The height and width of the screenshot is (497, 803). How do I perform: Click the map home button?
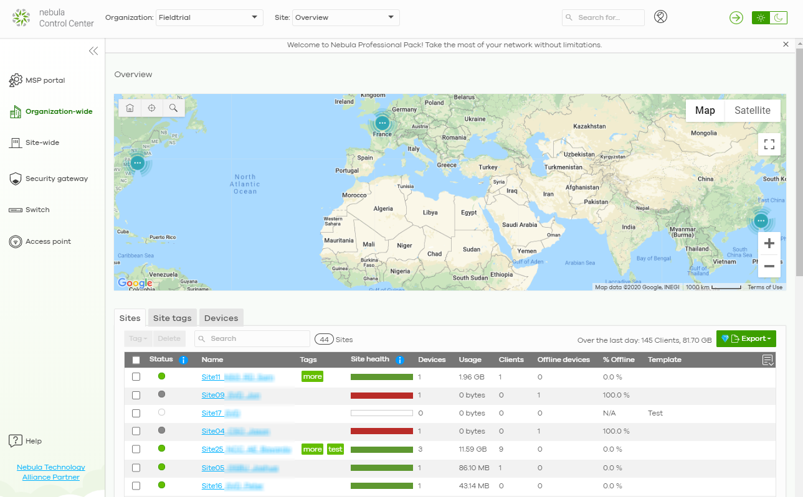[x=130, y=108]
